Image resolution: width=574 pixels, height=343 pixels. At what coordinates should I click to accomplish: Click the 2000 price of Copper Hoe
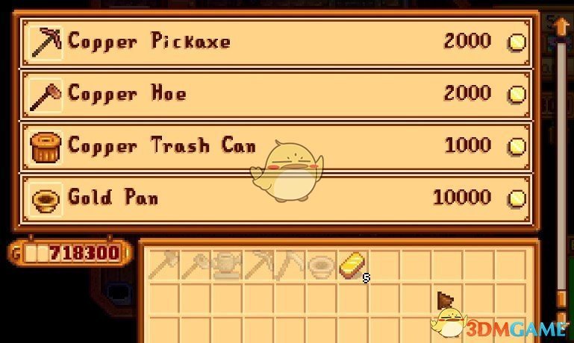[x=467, y=92]
